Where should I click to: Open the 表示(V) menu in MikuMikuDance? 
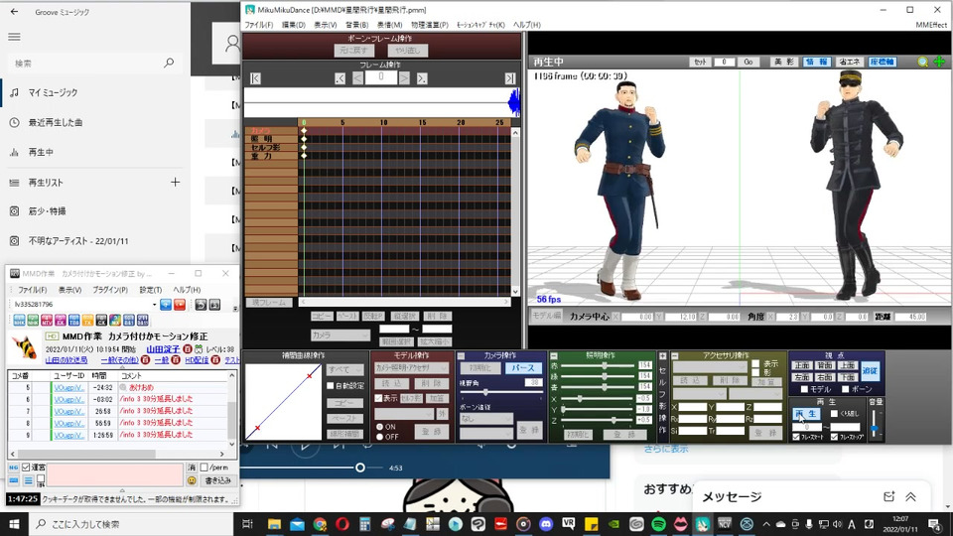pos(326,25)
